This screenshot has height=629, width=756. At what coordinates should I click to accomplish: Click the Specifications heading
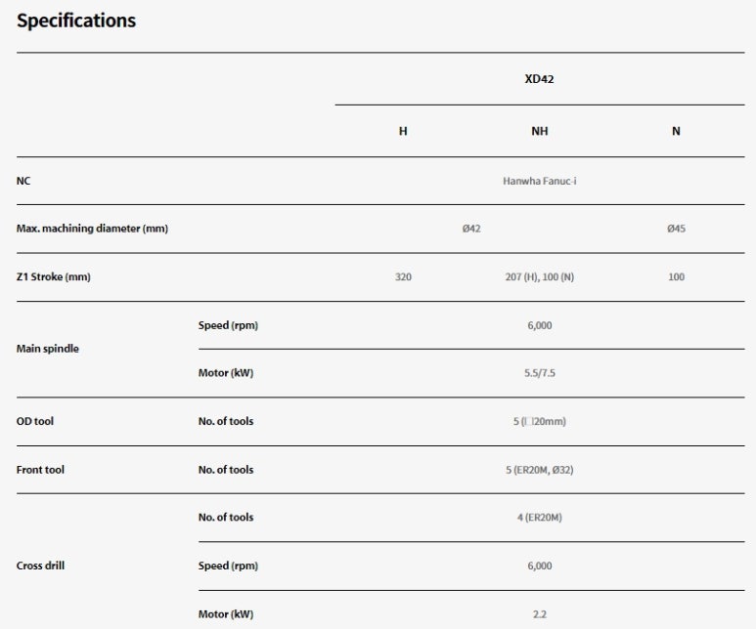click(76, 21)
